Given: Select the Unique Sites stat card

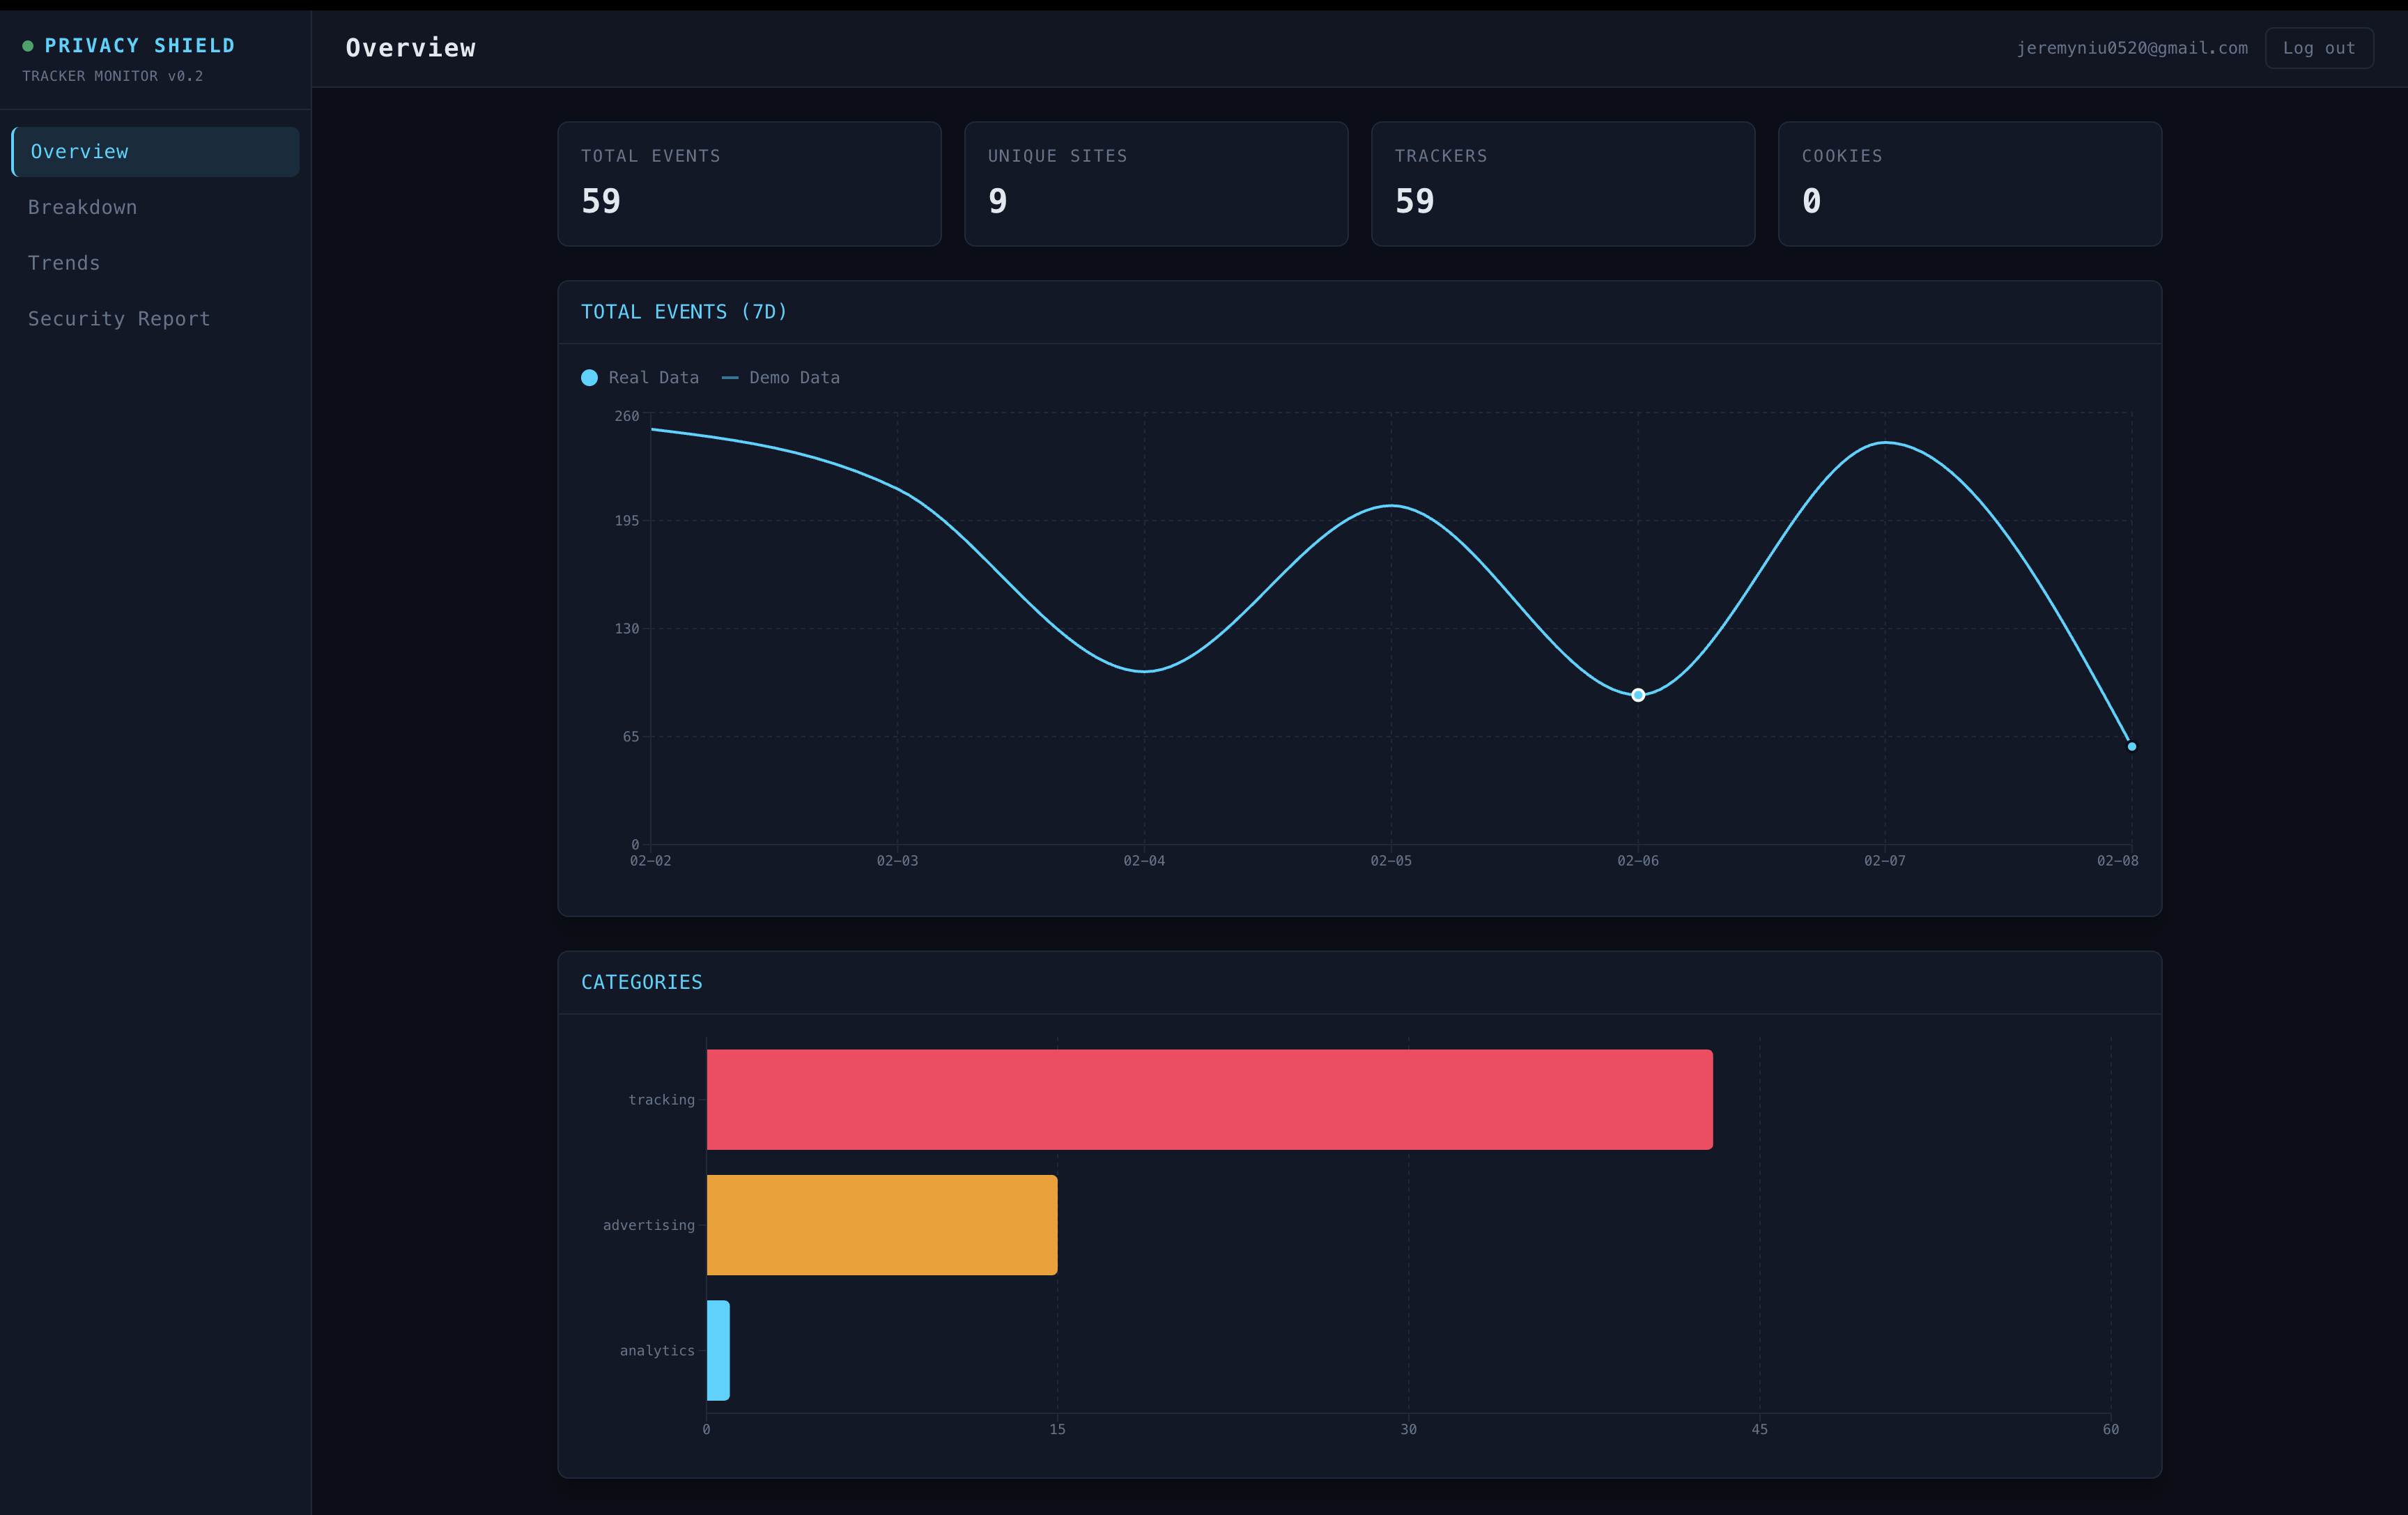Looking at the screenshot, I should click(1156, 184).
